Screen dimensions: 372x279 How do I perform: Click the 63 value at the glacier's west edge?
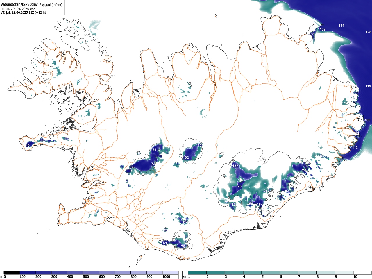coord(132,167)
